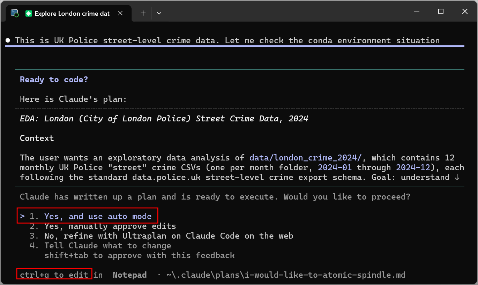Click the 'This is UK Police street-level crime data' line

[227, 40]
